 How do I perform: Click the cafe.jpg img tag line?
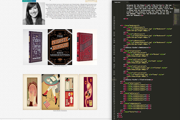coord(145,62)
